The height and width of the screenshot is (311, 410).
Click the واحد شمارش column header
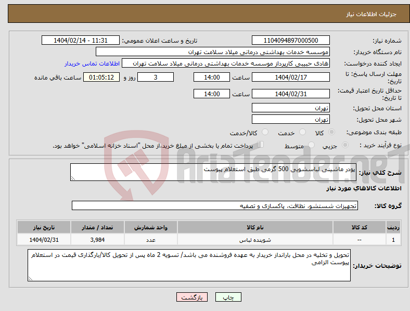pyautogui.click(x=151, y=227)
